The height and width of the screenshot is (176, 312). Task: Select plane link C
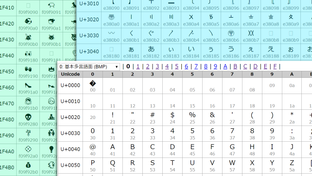pos(245,67)
